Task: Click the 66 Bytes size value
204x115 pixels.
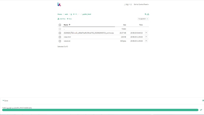Action: click(x=123, y=41)
